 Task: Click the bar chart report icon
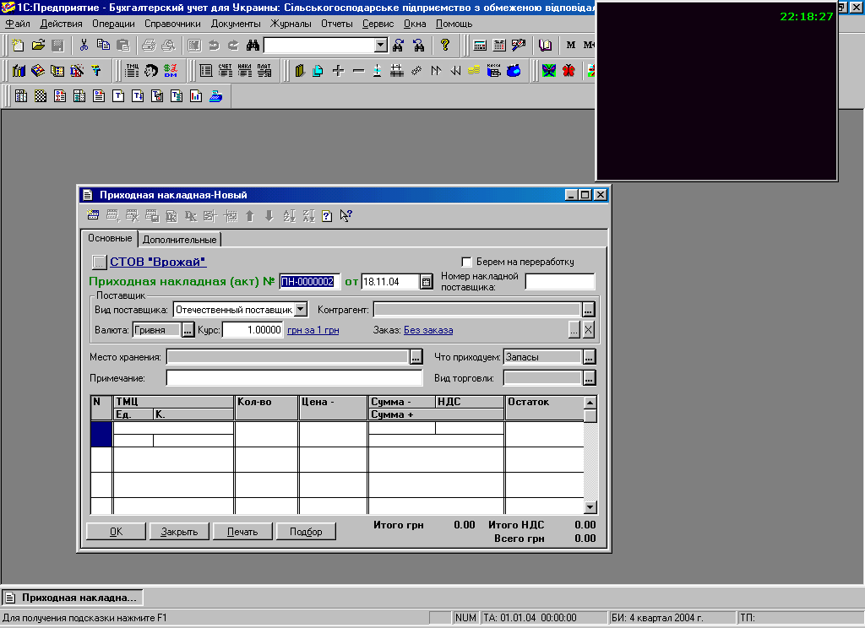pos(196,96)
